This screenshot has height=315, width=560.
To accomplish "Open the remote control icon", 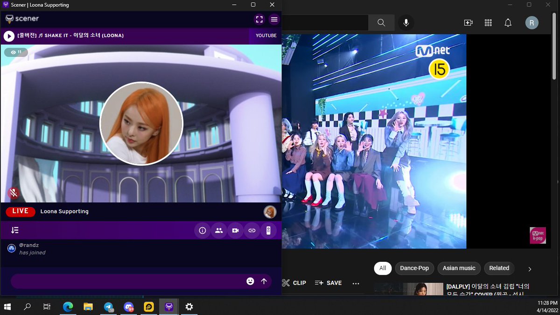I will point(268,231).
